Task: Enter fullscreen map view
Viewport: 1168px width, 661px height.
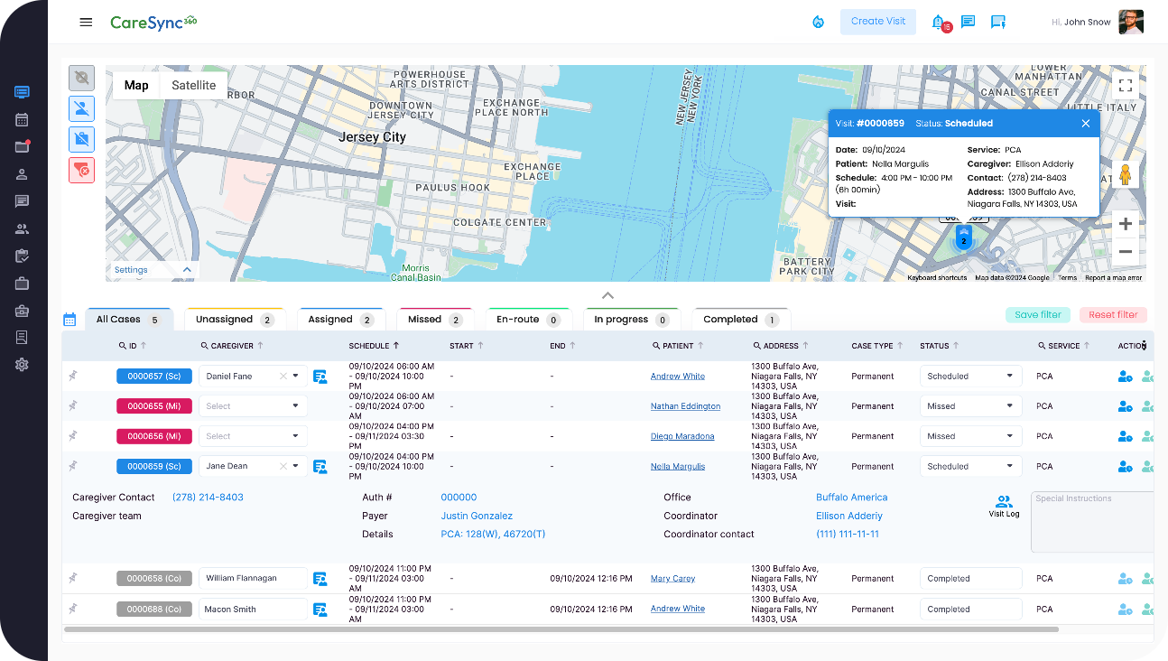Action: [x=1125, y=86]
